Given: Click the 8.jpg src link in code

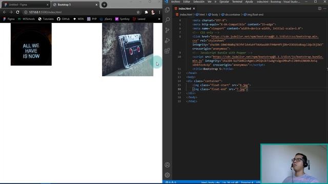Looking at the screenshot, I should coord(244,85).
